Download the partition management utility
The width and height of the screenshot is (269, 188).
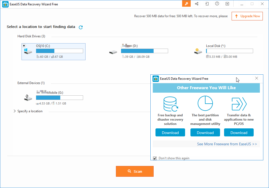coord(205,132)
